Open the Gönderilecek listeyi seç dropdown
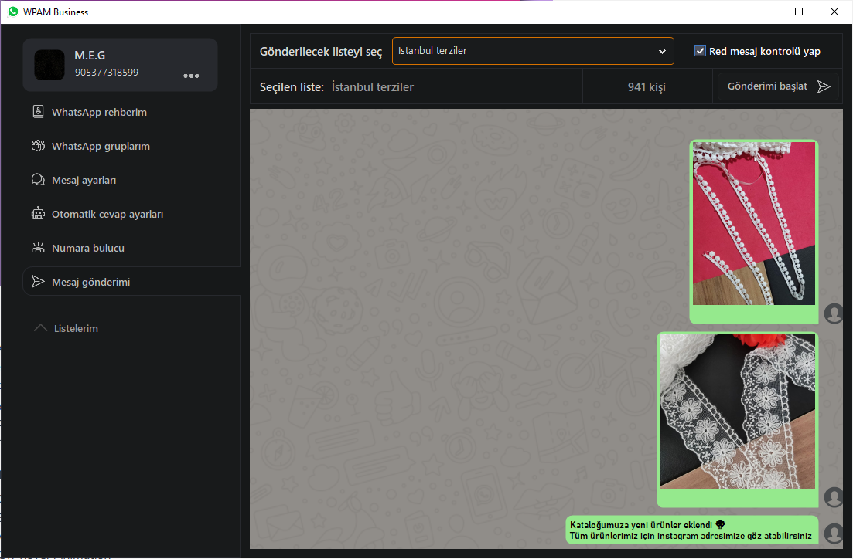The width and height of the screenshot is (853, 559). pos(533,51)
